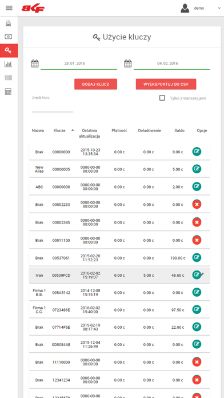Image resolution: width=224 pixels, height=398 pixels.
Task: Sort by the Doładowanie column header
Action: [x=149, y=131]
